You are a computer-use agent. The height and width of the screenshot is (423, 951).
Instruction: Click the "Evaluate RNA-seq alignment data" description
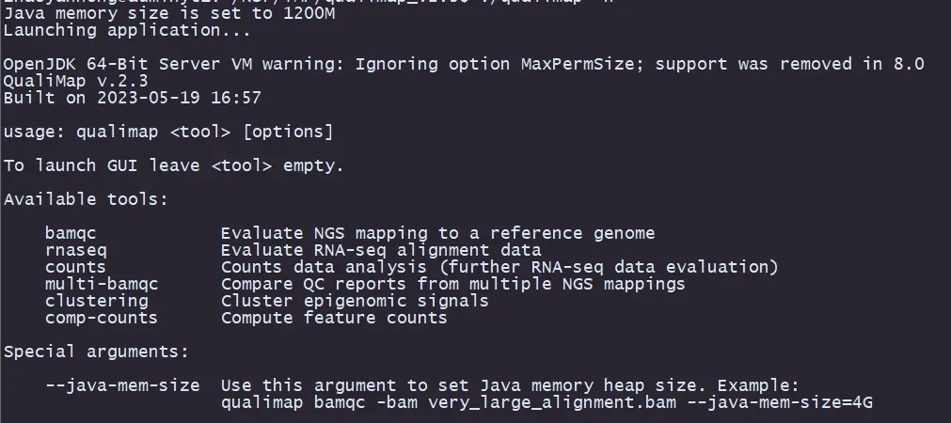coord(381,250)
